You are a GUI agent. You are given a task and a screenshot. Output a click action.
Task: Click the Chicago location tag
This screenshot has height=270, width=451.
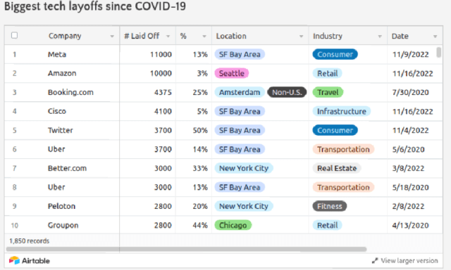click(233, 225)
